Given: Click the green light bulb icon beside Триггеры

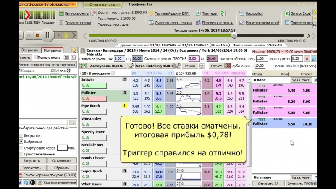Looking at the screenshot, I should pos(223,13).
